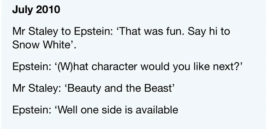Click the 'July 2010' heading
Screen dimensions: 267x129
click(x=36, y=9)
